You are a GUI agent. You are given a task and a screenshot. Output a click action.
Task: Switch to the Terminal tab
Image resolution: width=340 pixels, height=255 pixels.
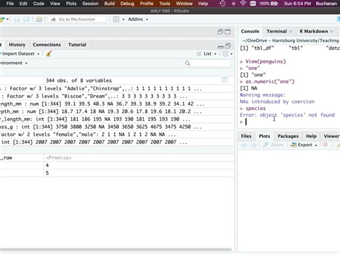[x=277, y=31]
